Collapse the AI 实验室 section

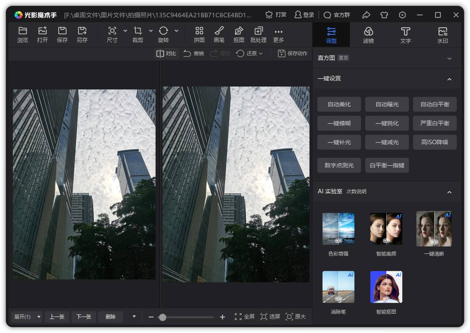[449, 192]
